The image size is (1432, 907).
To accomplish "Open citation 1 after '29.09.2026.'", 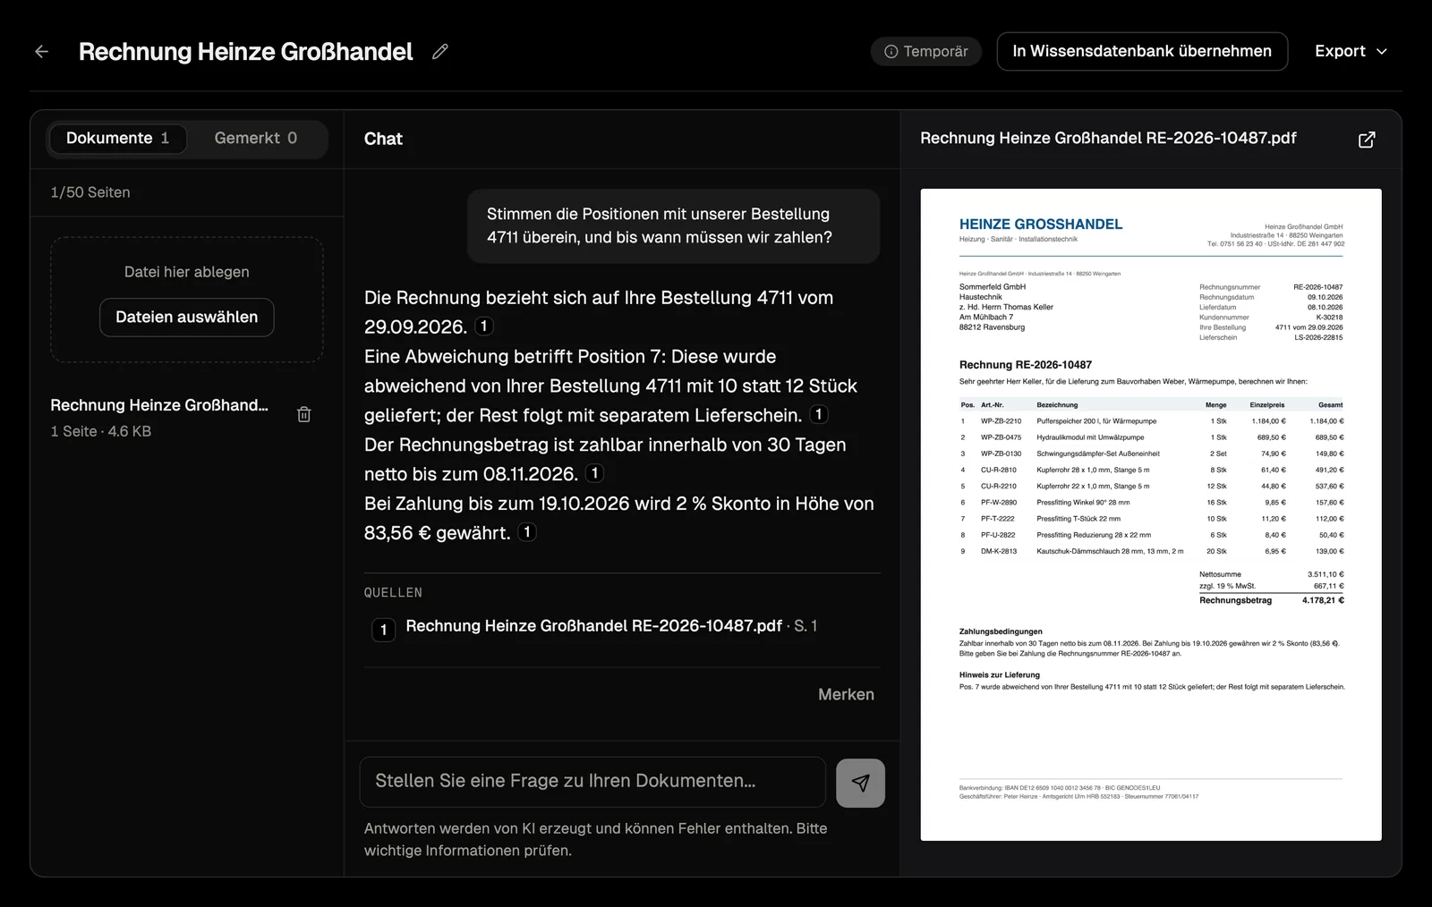I will [484, 326].
